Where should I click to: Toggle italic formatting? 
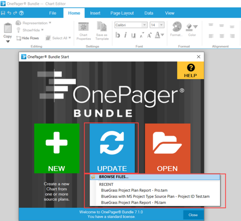click(x=125, y=35)
